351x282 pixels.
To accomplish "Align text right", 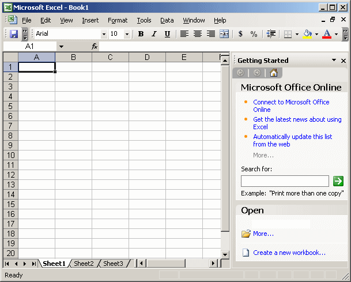I will (211, 34).
